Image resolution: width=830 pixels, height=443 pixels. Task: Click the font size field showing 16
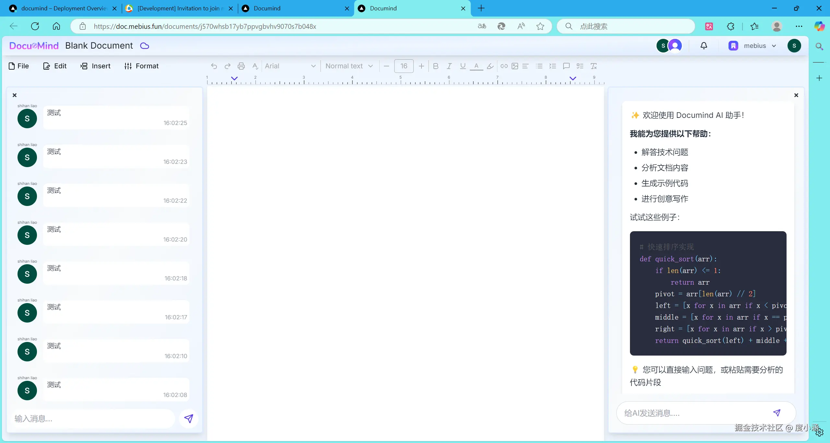404,66
